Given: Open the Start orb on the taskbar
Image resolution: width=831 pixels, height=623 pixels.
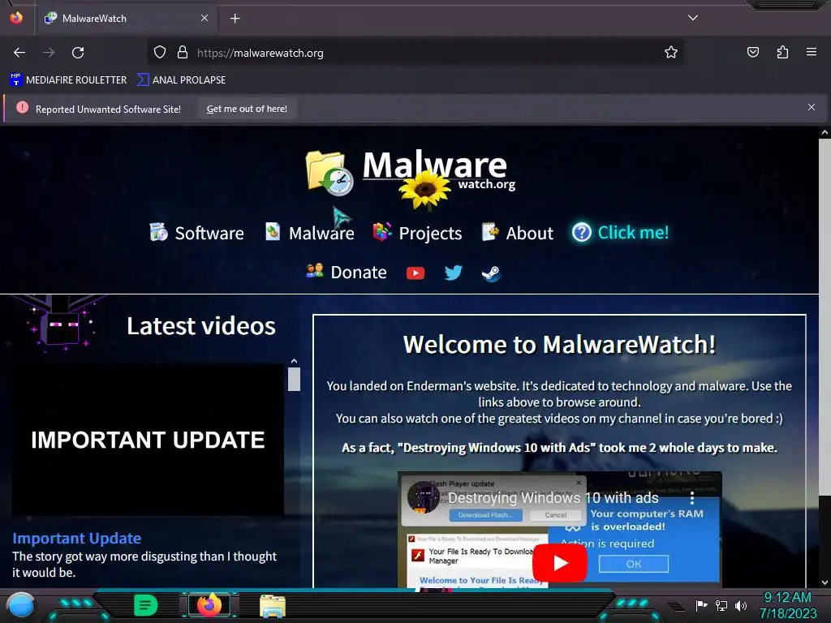Looking at the screenshot, I should 20,606.
